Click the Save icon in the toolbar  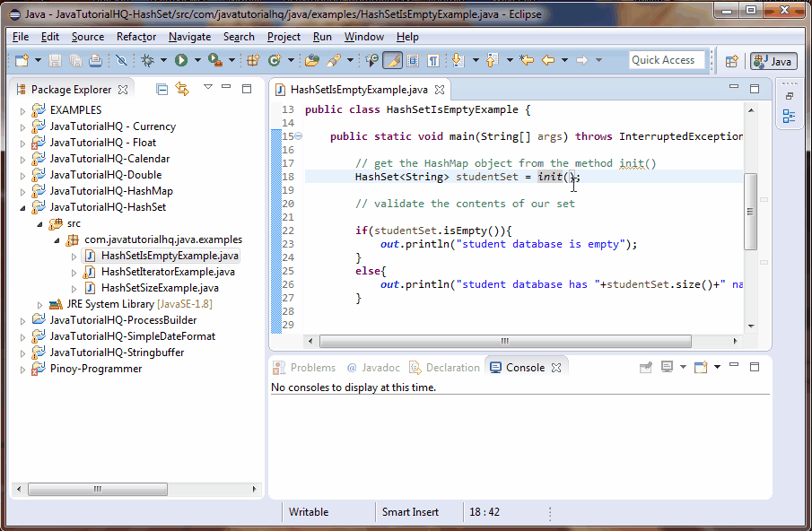point(54,60)
